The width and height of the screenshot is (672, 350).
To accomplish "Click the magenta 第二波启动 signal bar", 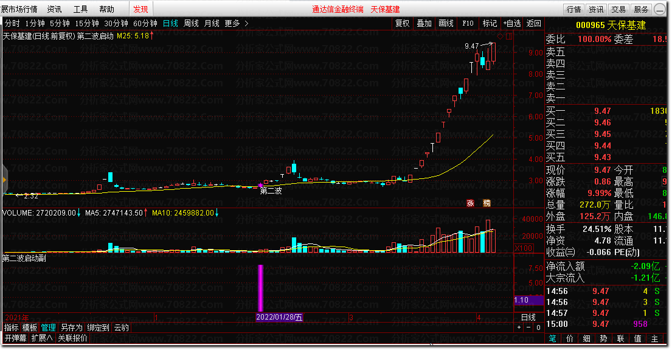I will click(x=260, y=289).
